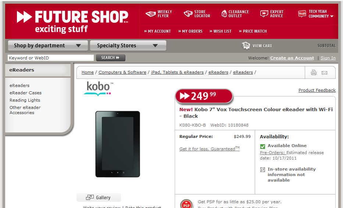Open the Price Watch menu item
343x208 pixels.
click(x=253, y=31)
